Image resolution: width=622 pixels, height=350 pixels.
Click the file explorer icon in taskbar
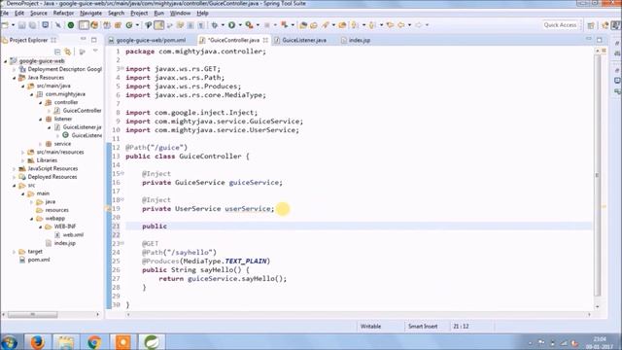(x=66, y=341)
